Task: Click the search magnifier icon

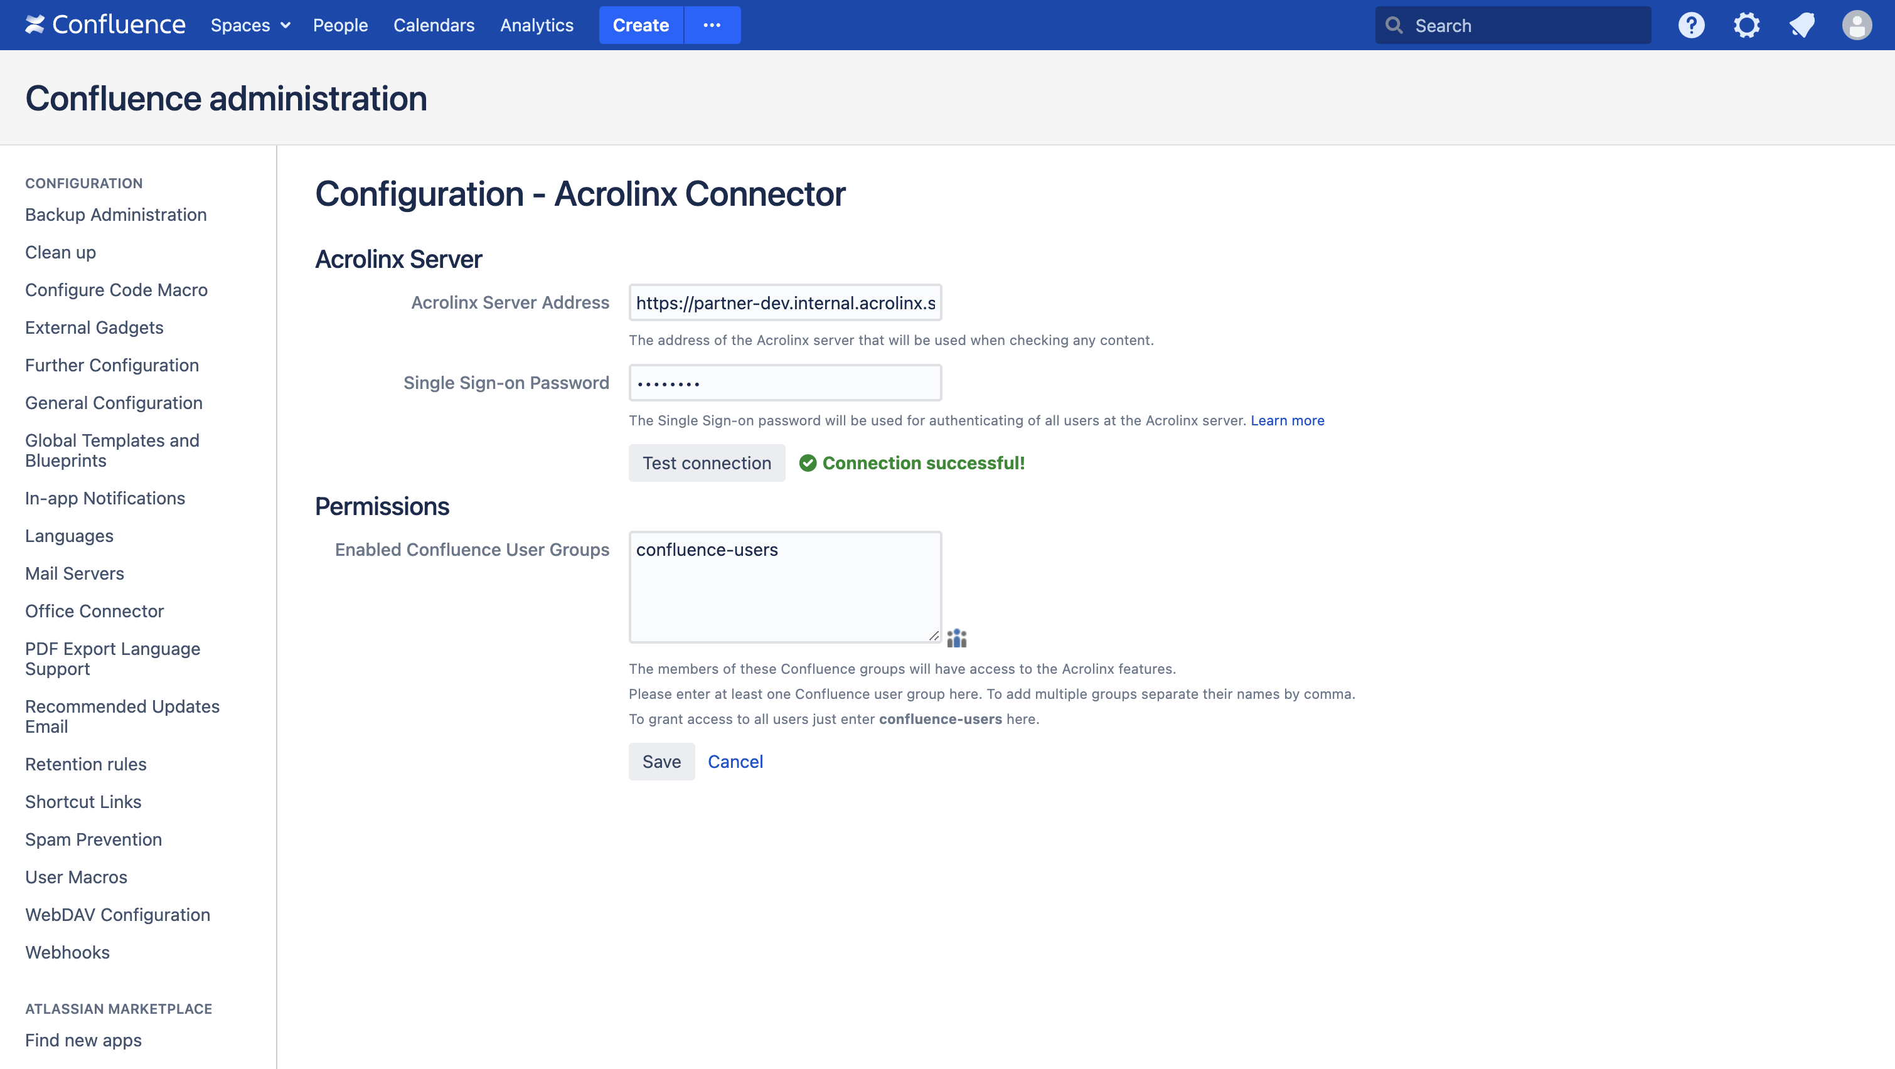Action: (x=1393, y=25)
